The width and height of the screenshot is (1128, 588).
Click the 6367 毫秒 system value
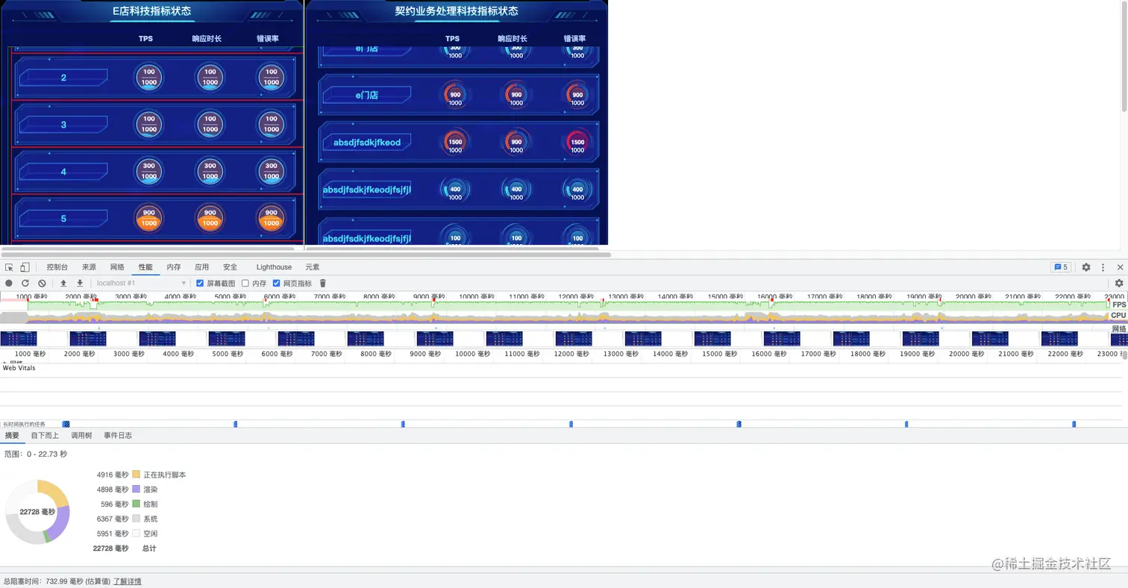(113, 519)
